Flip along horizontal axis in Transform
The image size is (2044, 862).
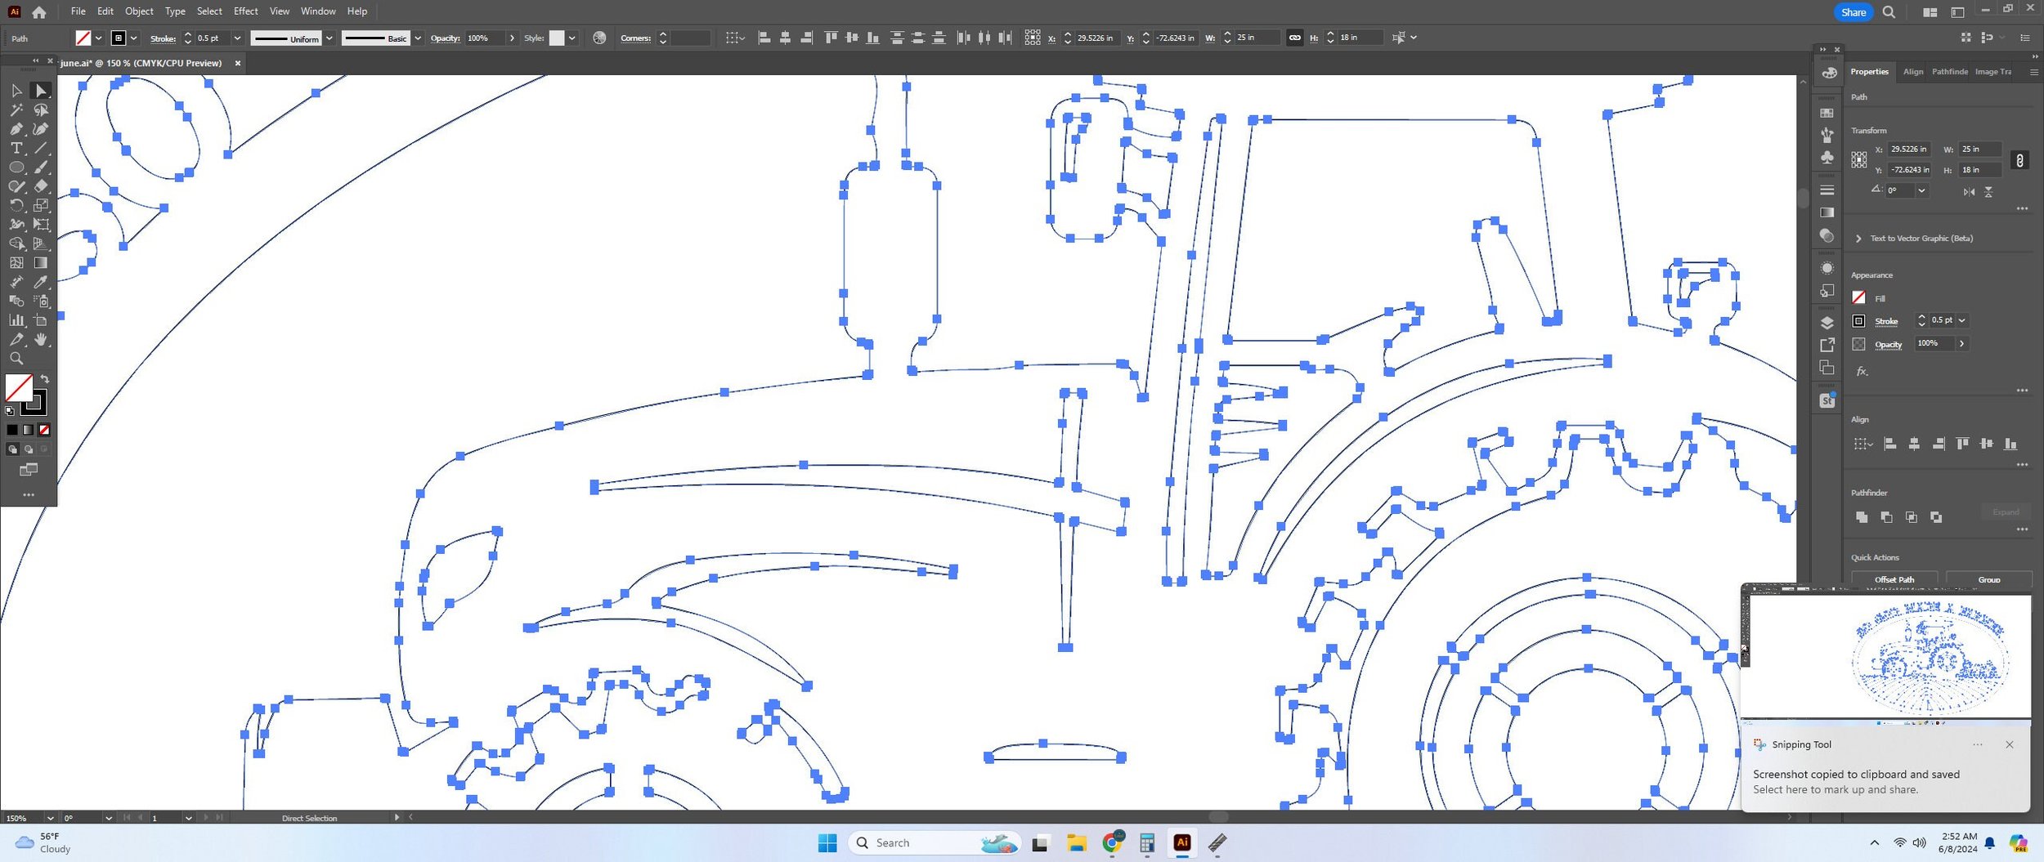pos(1969,191)
